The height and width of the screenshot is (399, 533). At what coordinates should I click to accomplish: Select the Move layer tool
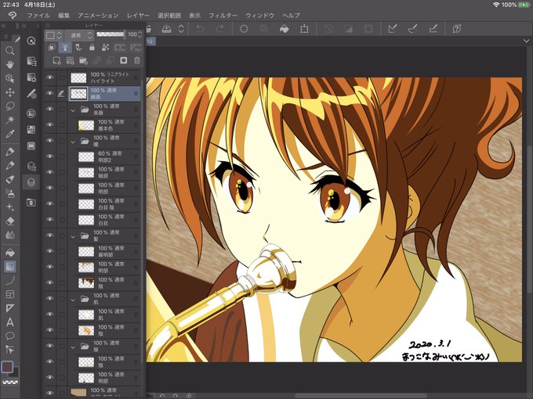(x=10, y=92)
